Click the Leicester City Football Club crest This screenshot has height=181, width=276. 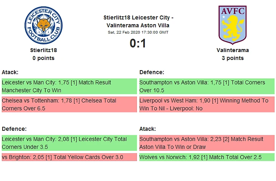43,25
